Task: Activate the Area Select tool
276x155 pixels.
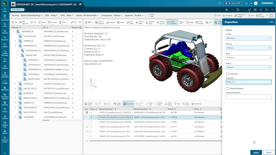Action: 130,22
